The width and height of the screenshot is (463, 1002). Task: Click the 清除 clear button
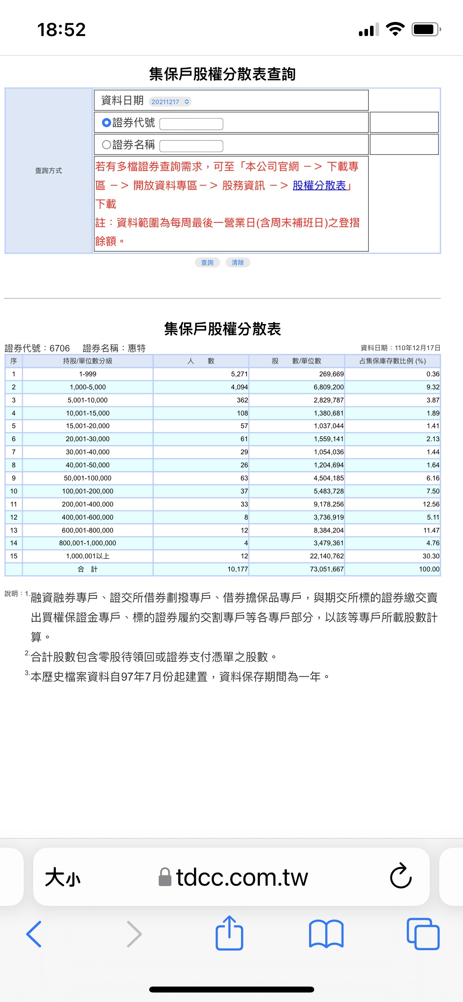pos(237,262)
